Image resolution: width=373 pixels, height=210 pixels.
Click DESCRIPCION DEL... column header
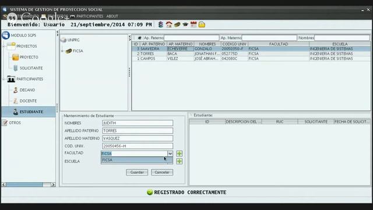[244, 122]
